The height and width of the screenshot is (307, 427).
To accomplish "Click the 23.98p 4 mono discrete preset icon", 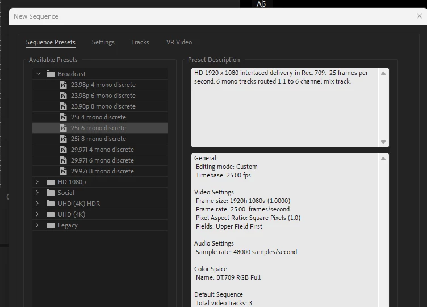I will 63,85.
